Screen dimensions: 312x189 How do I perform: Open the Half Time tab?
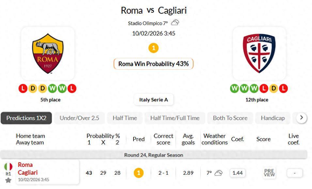point(125,118)
